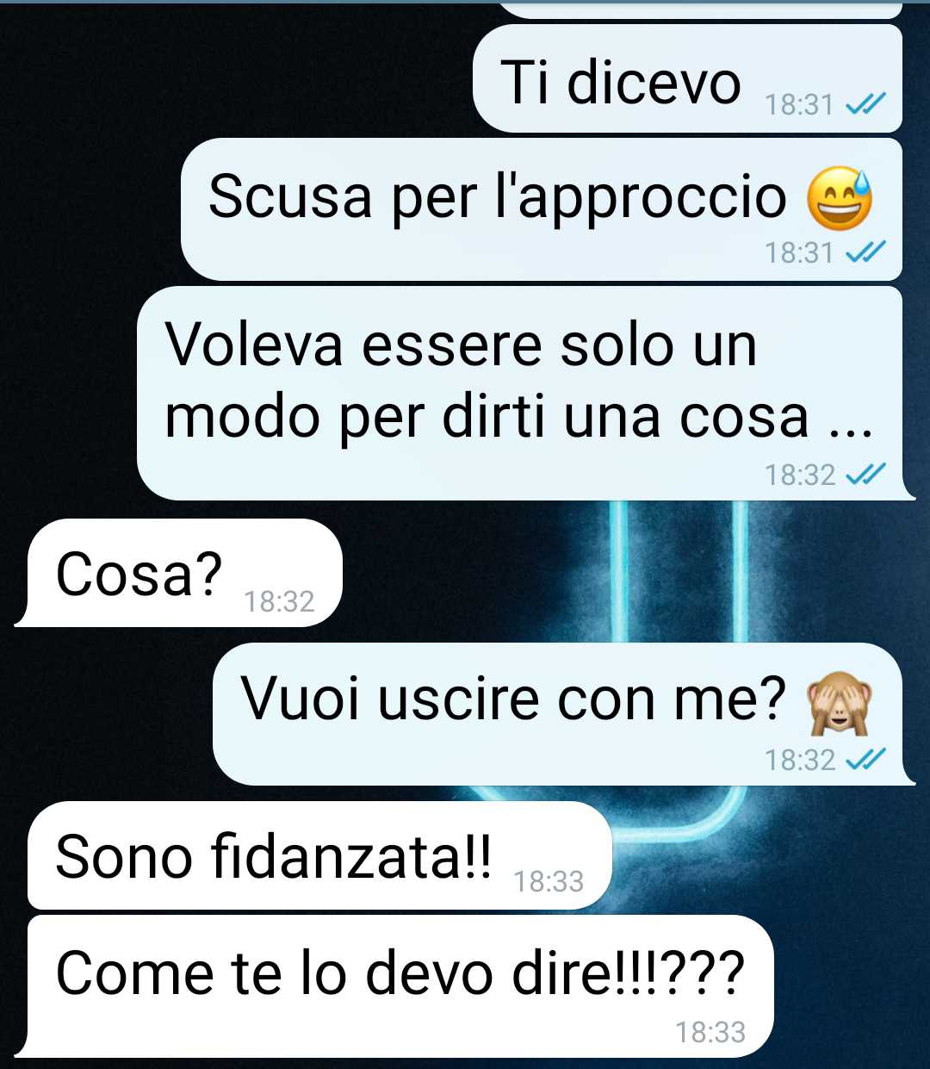Tap the see-no-evil monkey emoji

(839, 701)
